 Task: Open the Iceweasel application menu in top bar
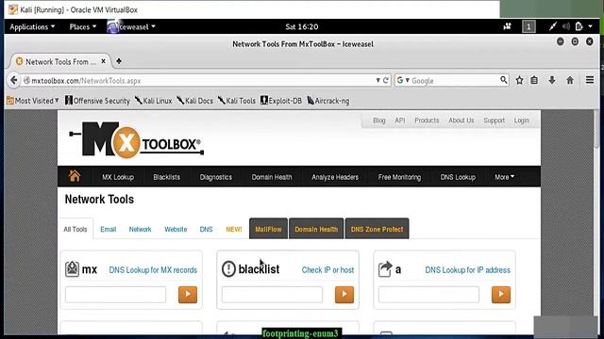[132, 26]
